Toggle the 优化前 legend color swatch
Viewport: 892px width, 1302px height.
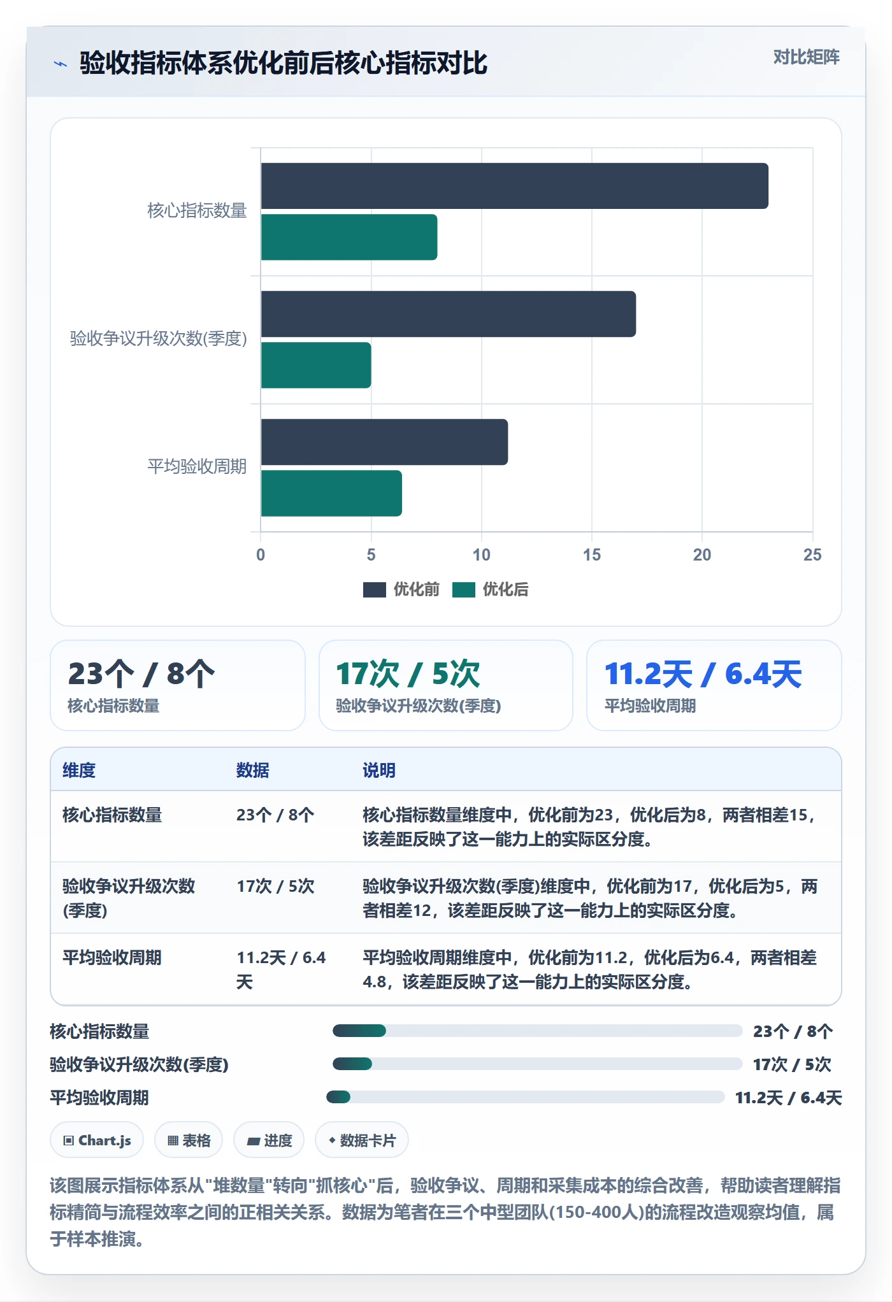[374, 590]
